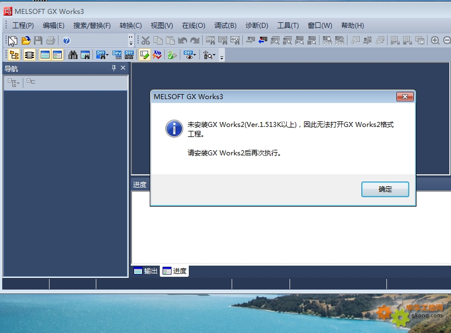Open help with the blue question mark icon
The height and width of the screenshot is (333, 451).
(66, 41)
